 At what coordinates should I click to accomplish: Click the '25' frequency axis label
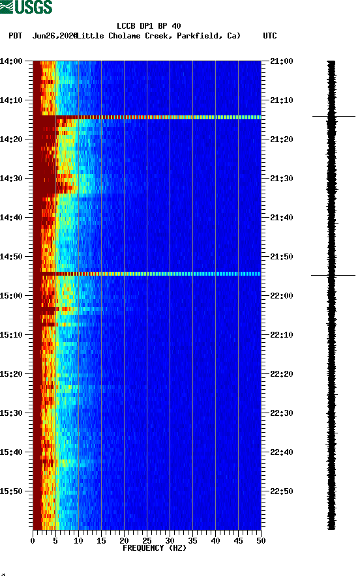click(147, 541)
